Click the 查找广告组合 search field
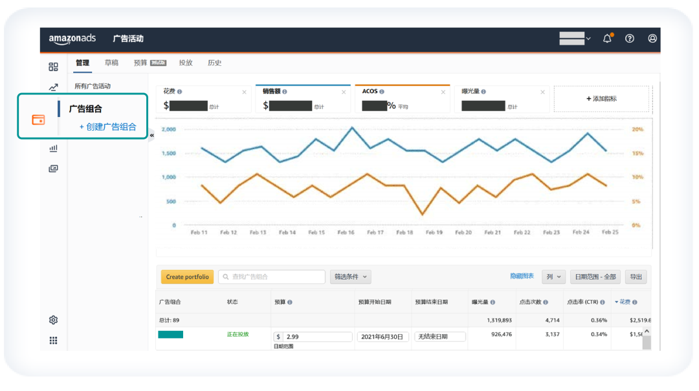Viewport: 699px width, 391px height. click(x=272, y=277)
